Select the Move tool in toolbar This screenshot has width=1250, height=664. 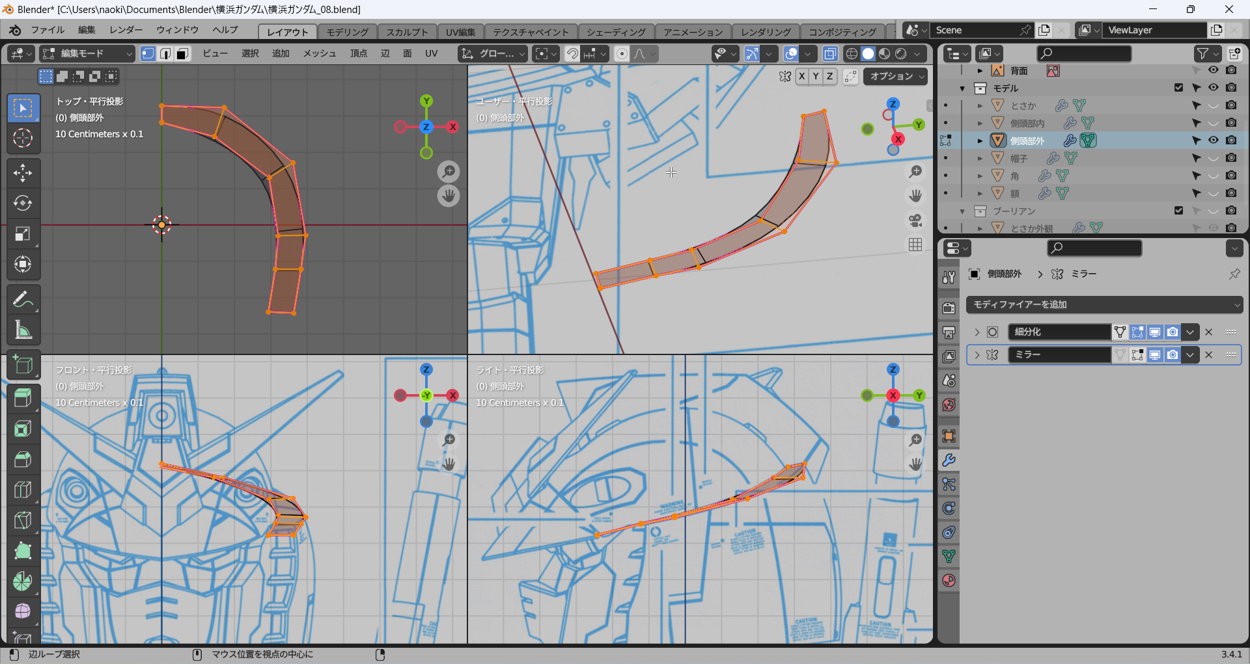[x=23, y=173]
